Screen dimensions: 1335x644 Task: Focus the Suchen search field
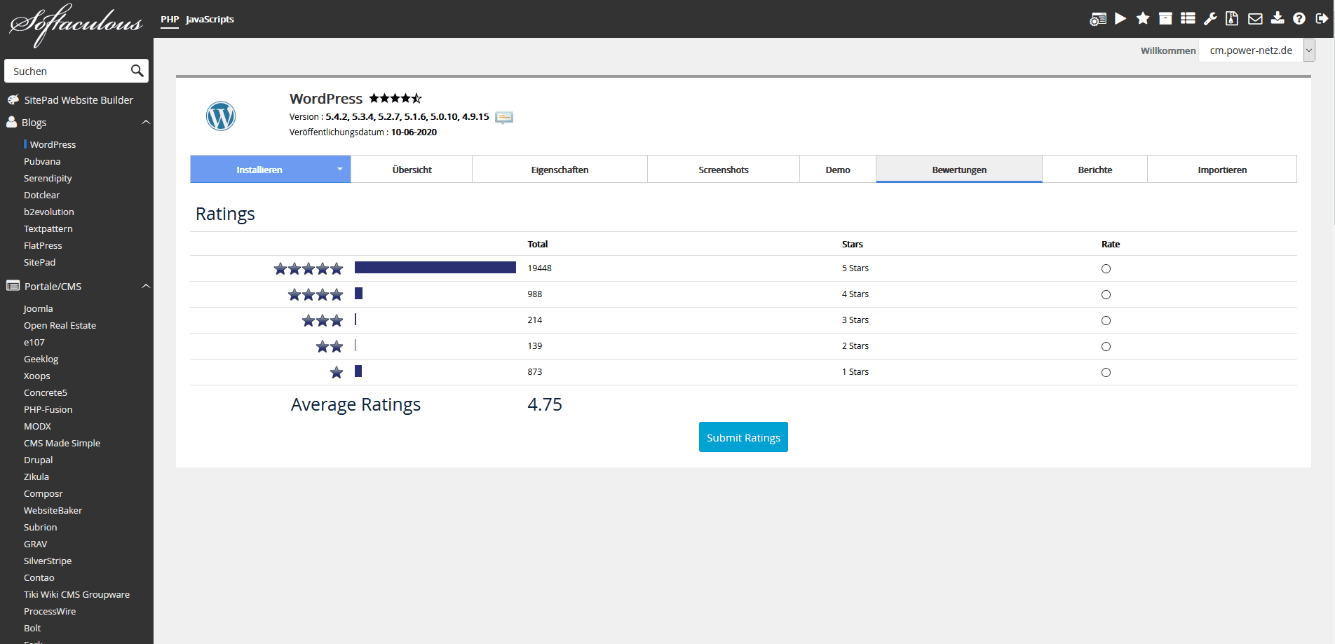point(68,71)
